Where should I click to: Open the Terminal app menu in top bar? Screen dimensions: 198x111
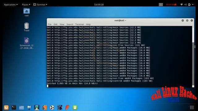pos(40,5)
